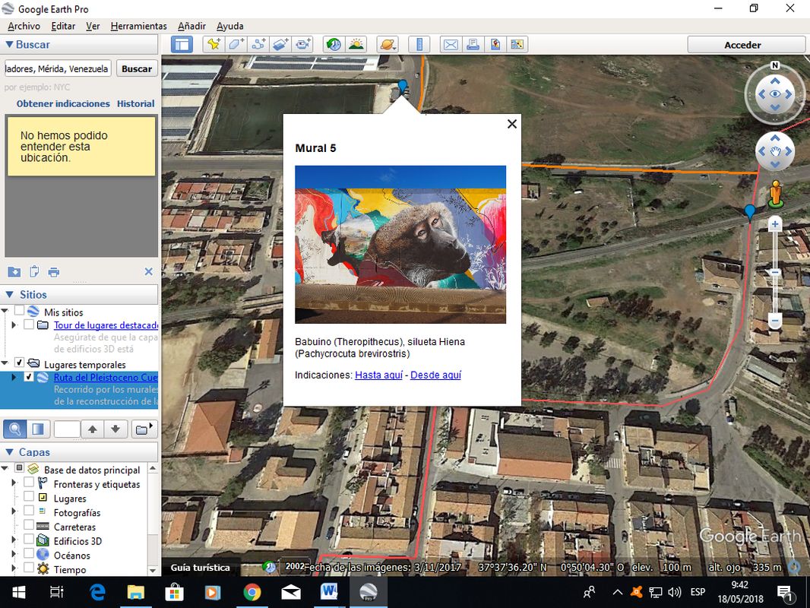810x608 pixels.
Task: Zoom in with the plus button
Action: [x=775, y=224]
